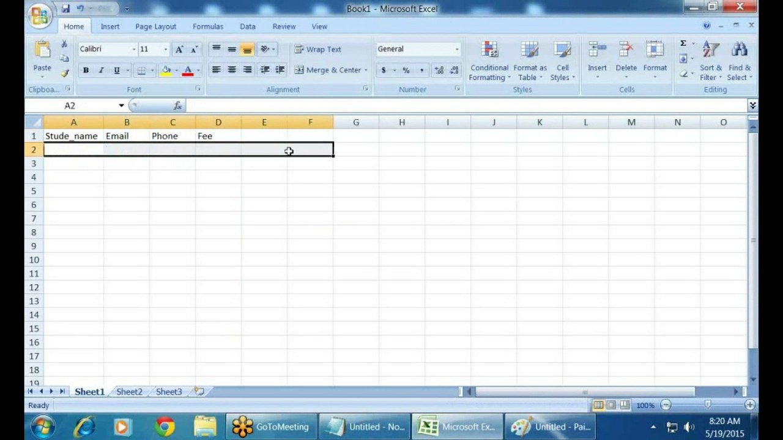Decrease font size with Shrink Font

click(194, 50)
